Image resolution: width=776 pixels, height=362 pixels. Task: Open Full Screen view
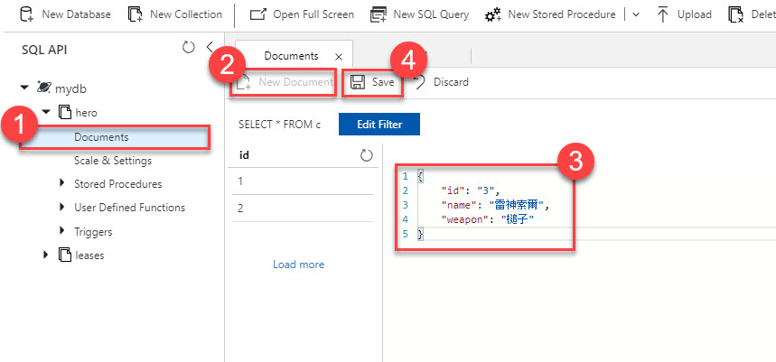(257, 14)
